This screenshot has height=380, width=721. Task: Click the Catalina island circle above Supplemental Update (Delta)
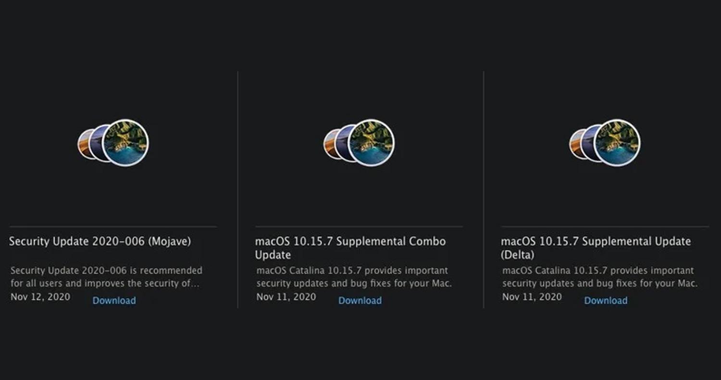click(617, 143)
